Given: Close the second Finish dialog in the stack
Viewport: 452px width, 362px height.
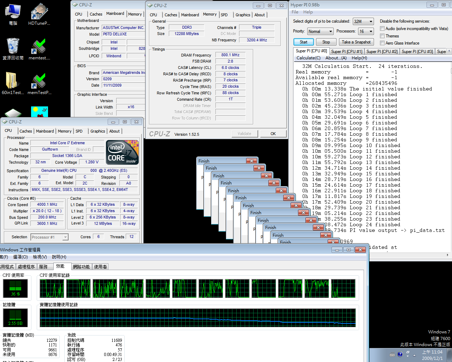Looking at the screenshot, I should tap(259, 168).
